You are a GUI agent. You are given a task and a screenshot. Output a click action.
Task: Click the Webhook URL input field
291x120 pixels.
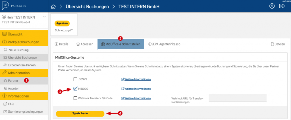pos(238,98)
